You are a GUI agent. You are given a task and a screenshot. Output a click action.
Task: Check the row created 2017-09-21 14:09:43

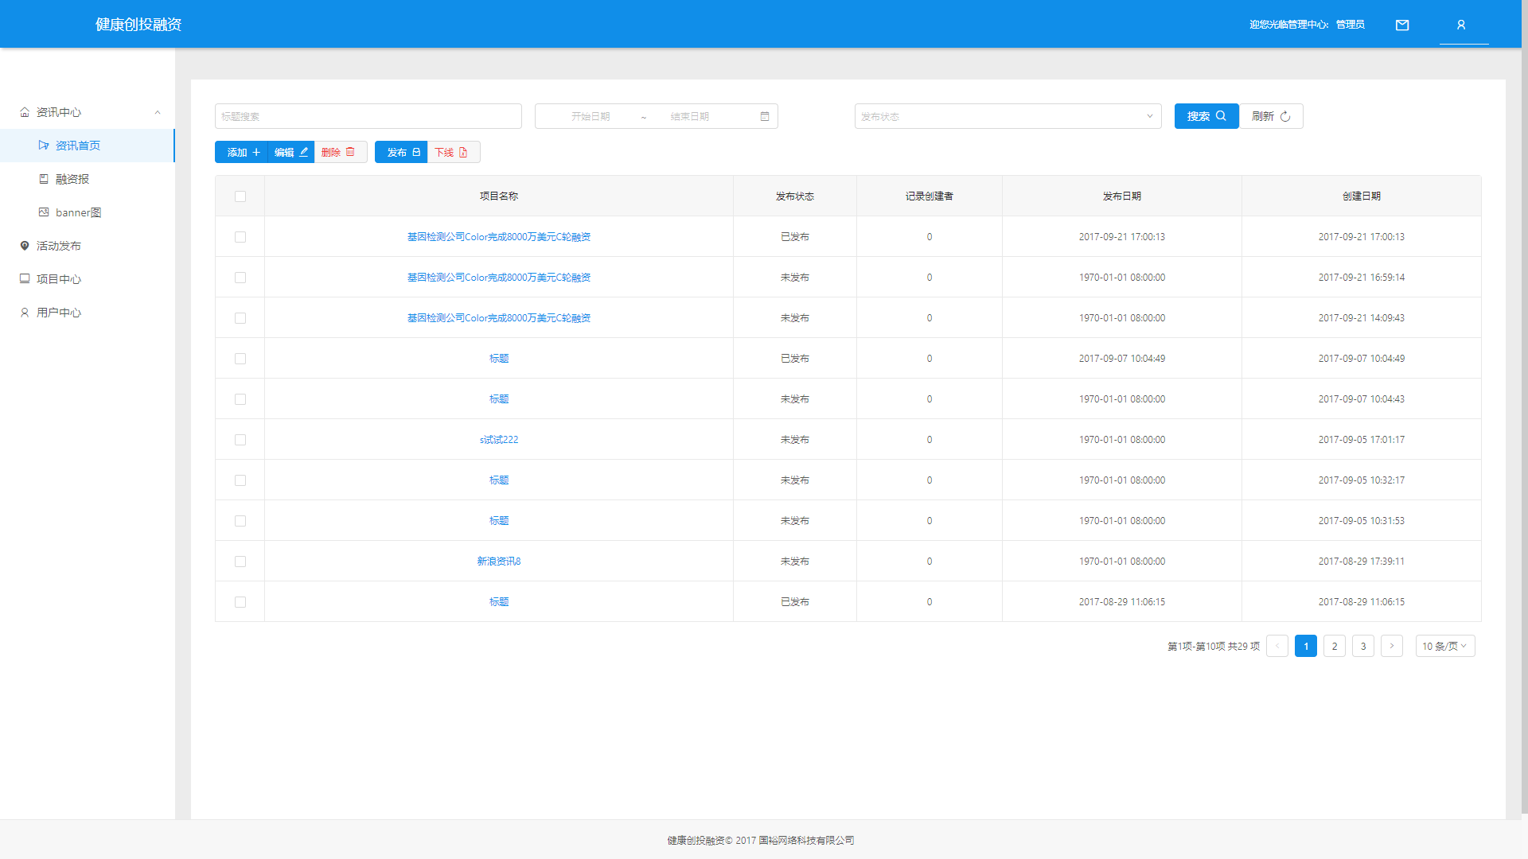[x=240, y=318]
